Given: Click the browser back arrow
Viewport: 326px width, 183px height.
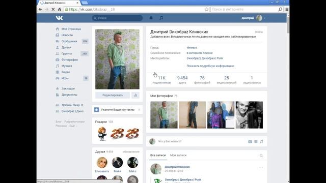Looking at the screenshot, I should coord(40,9).
